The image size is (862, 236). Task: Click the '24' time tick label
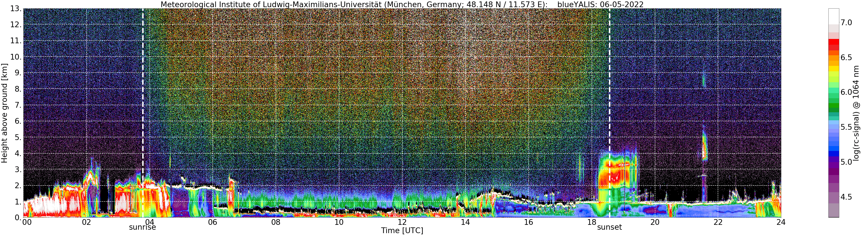781,222
